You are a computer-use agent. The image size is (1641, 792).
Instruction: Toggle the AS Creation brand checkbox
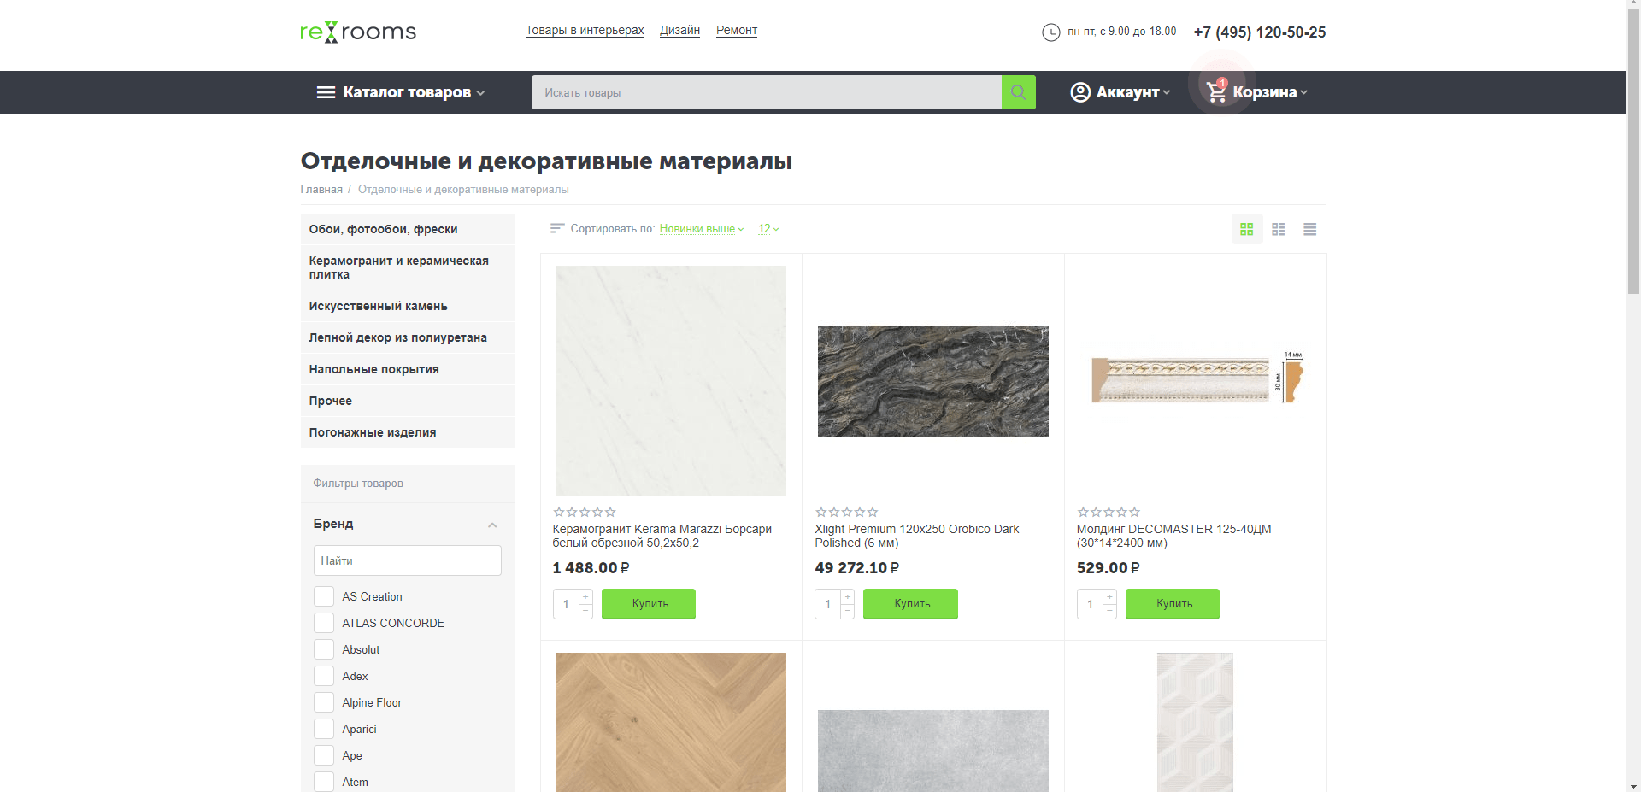[x=324, y=596]
